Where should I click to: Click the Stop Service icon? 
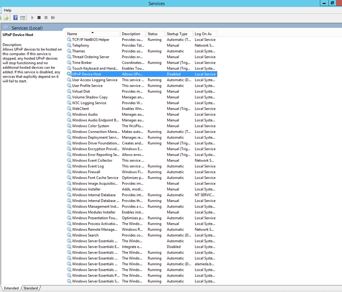39,17
